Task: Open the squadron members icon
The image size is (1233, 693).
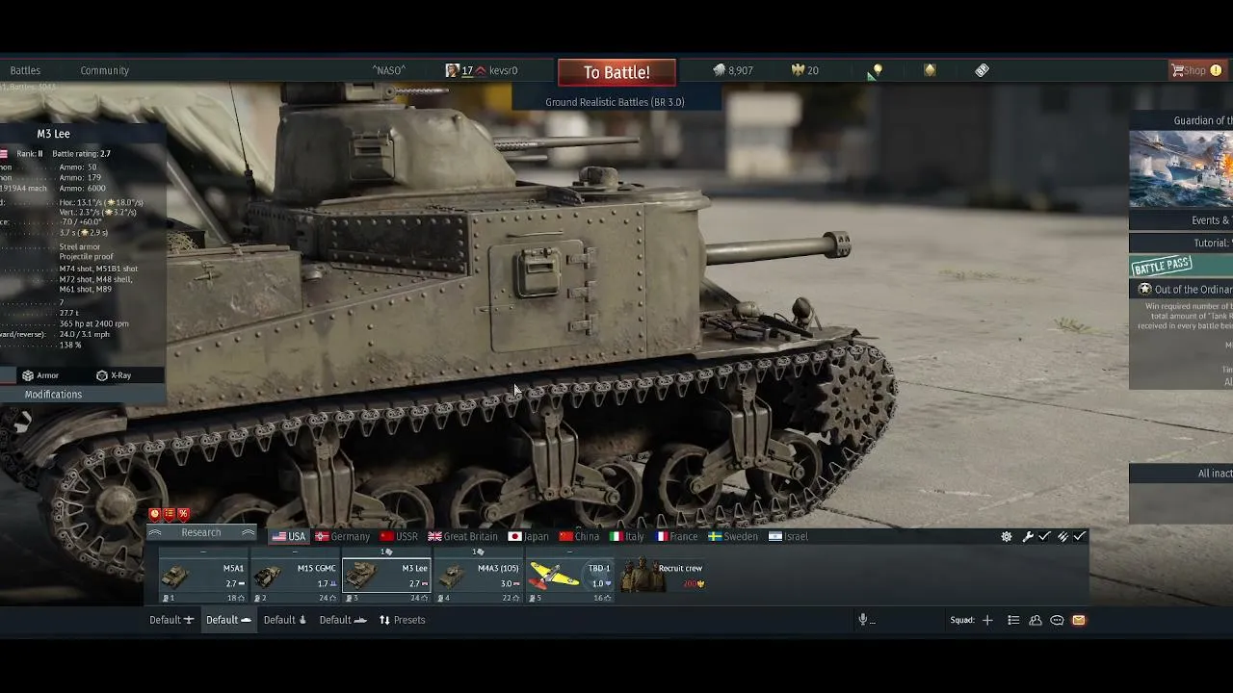Action: (x=1036, y=620)
